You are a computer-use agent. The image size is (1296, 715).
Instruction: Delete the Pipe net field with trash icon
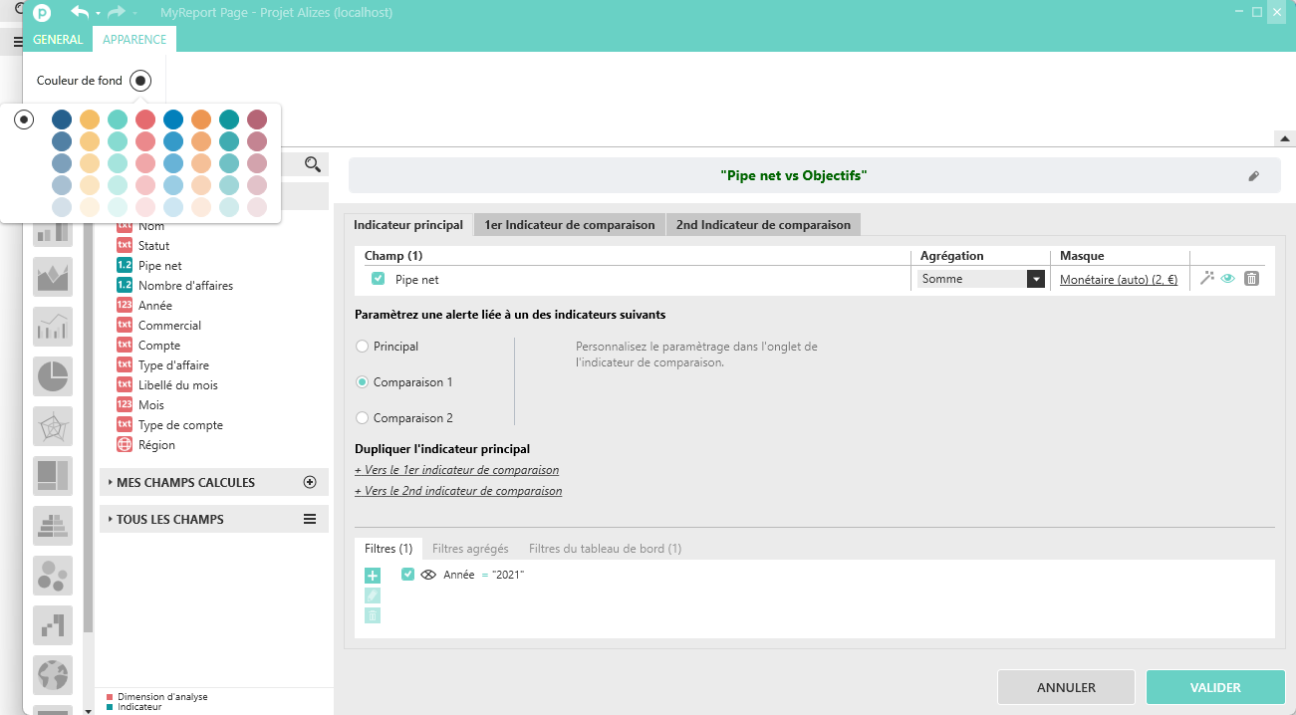coord(1251,279)
